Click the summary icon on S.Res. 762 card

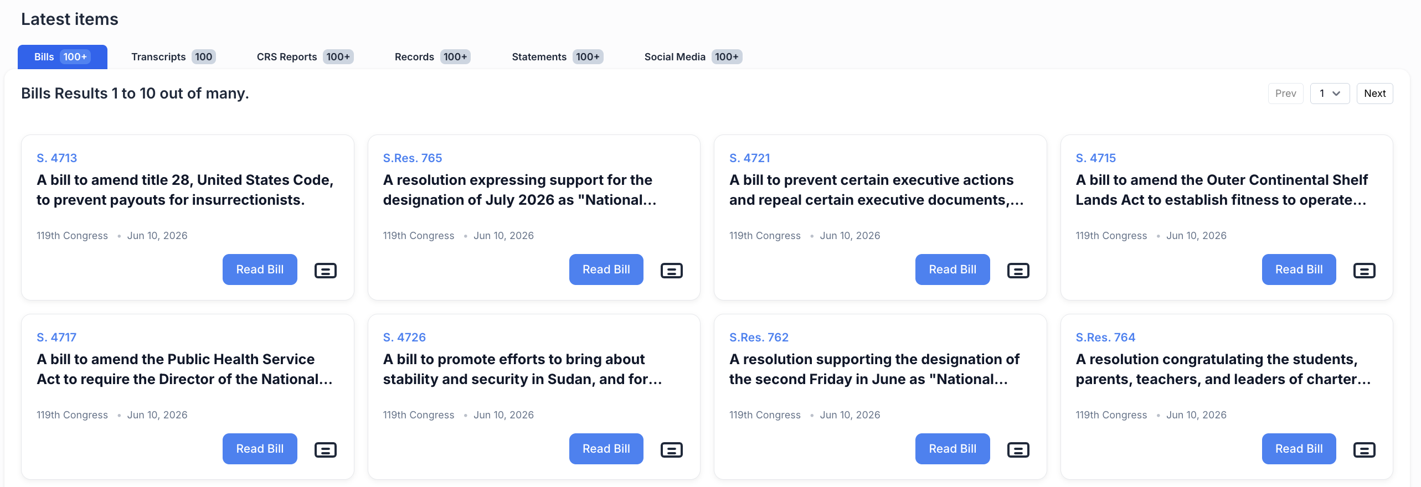[x=1018, y=450]
